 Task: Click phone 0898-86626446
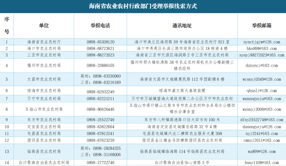(101, 109)
